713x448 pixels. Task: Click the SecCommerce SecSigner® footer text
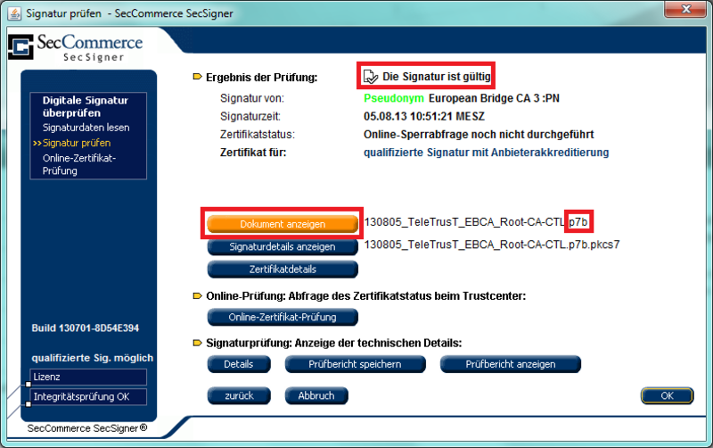click(87, 428)
